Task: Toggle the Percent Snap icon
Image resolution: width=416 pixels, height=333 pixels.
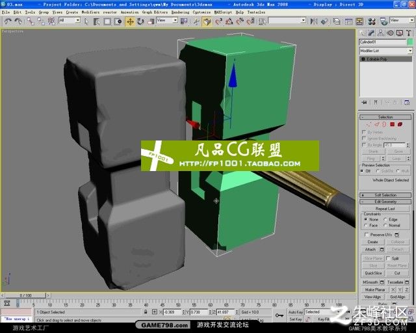Action: click(x=240, y=21)
